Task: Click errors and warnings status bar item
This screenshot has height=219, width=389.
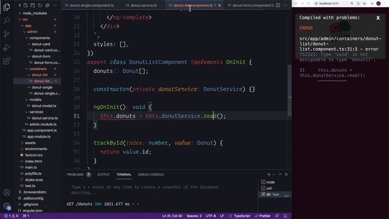Action: pos(11,216)
